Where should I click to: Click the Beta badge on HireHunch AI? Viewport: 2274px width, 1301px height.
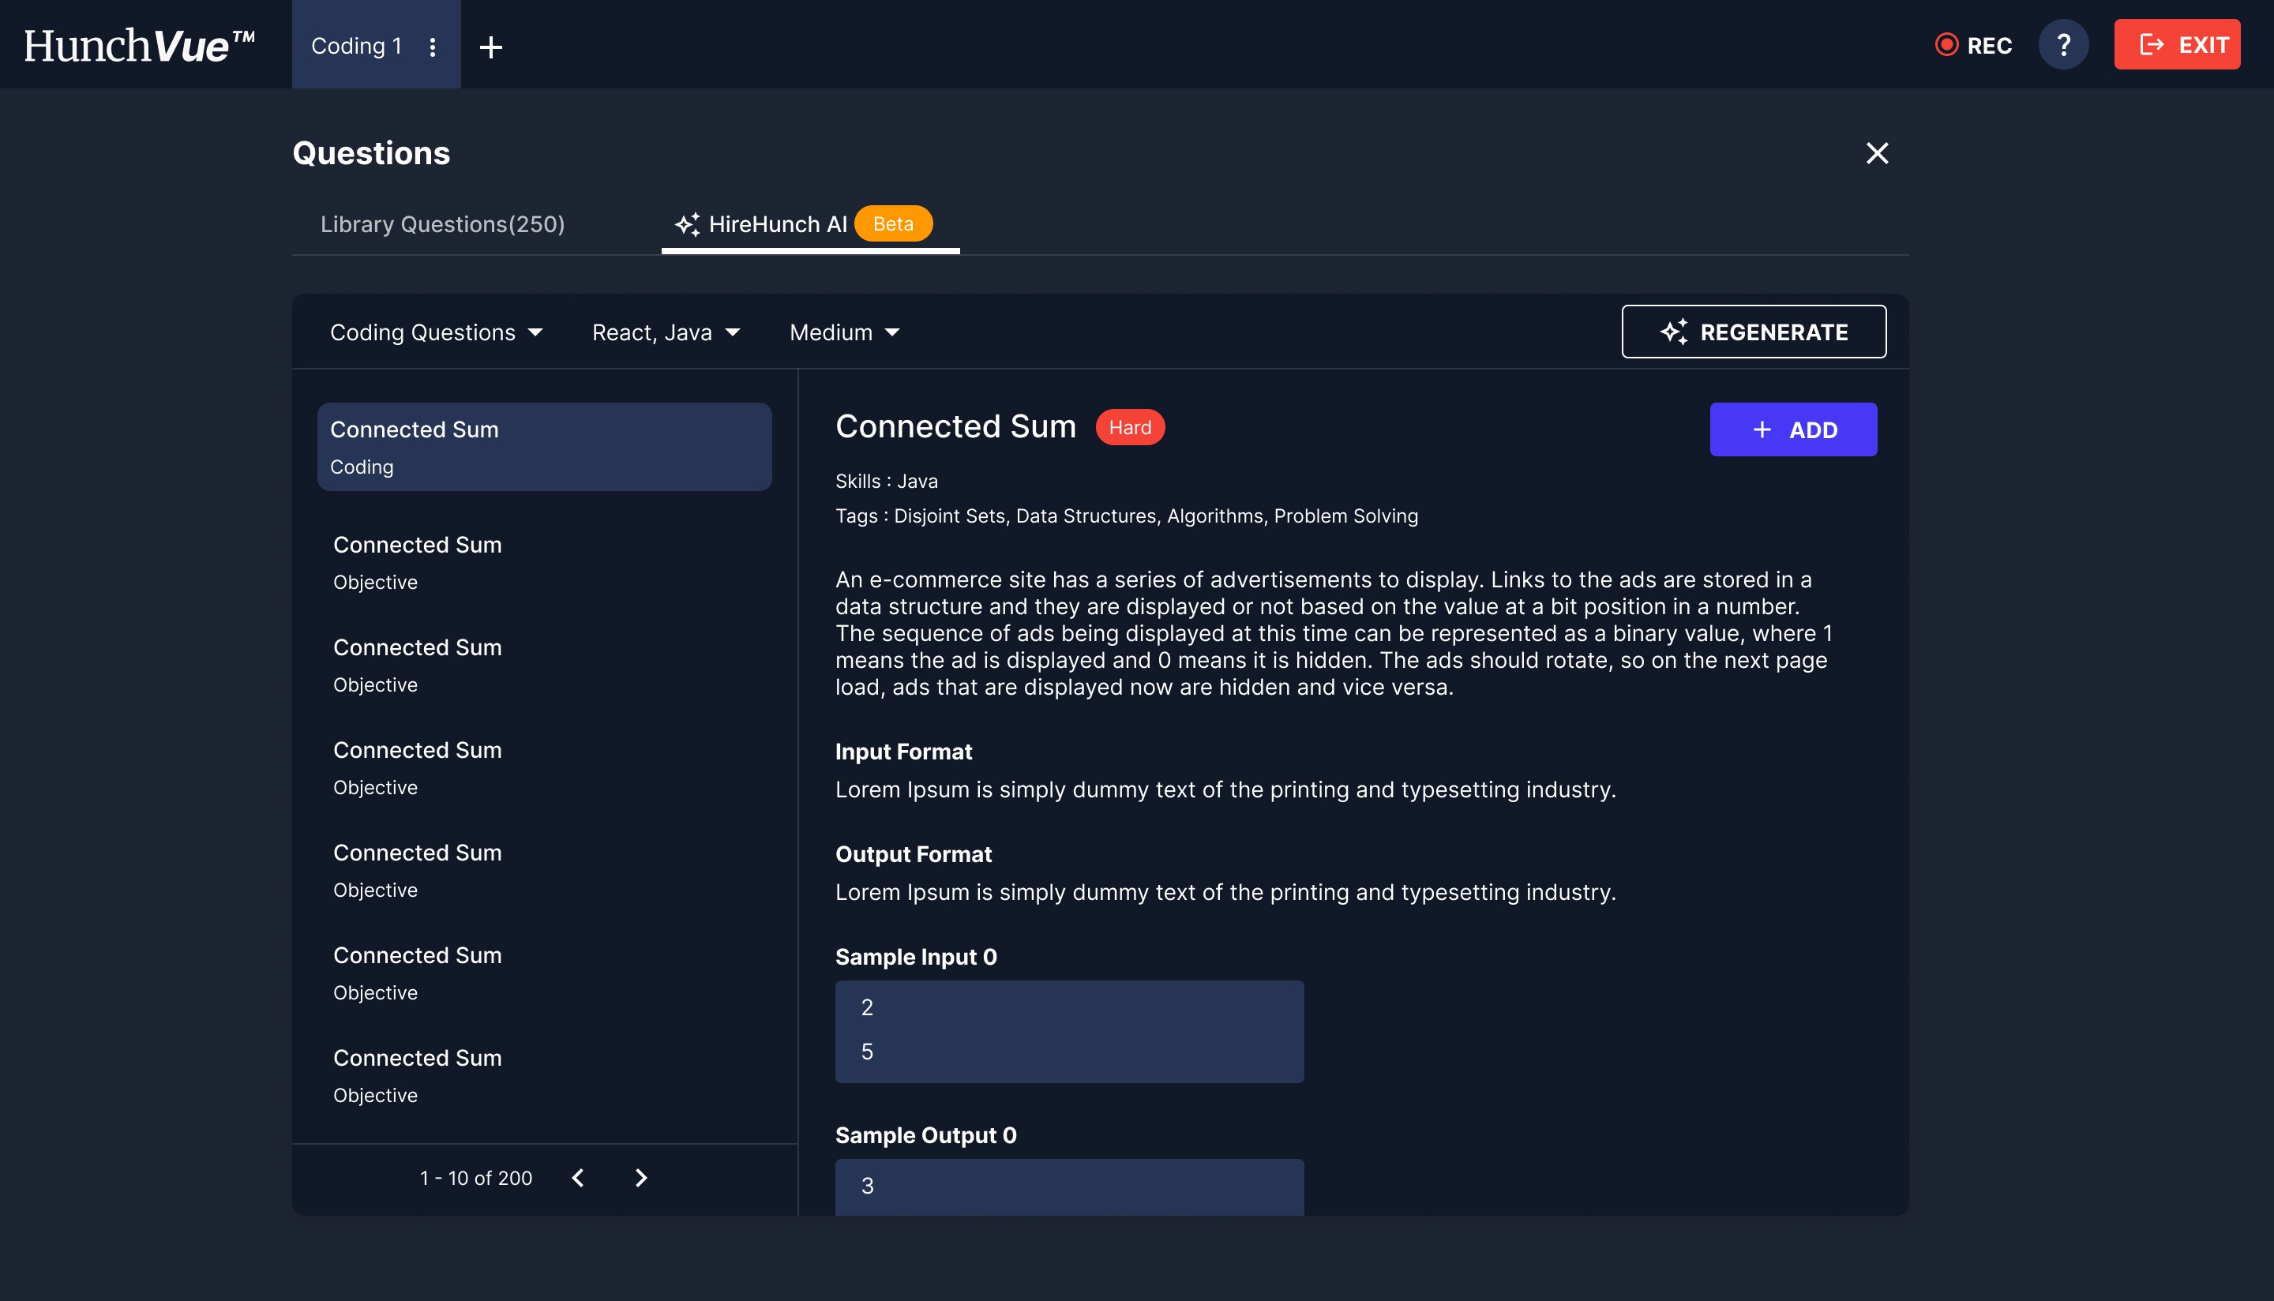892,223
